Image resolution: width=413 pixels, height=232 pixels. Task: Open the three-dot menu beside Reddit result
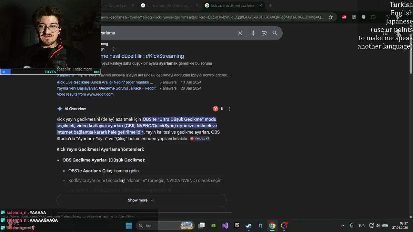click(x=113, y=49)
